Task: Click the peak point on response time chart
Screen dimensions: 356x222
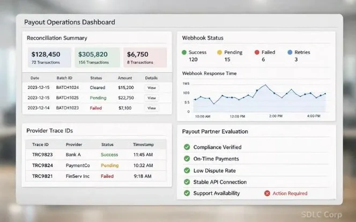Action: (265, 85)
